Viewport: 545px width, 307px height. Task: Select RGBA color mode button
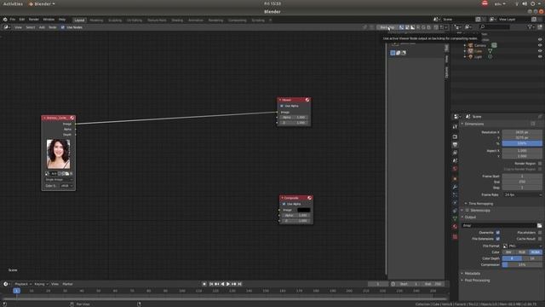pos(536,252)
